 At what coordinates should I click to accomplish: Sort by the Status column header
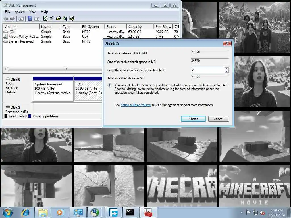pos(115,26)
